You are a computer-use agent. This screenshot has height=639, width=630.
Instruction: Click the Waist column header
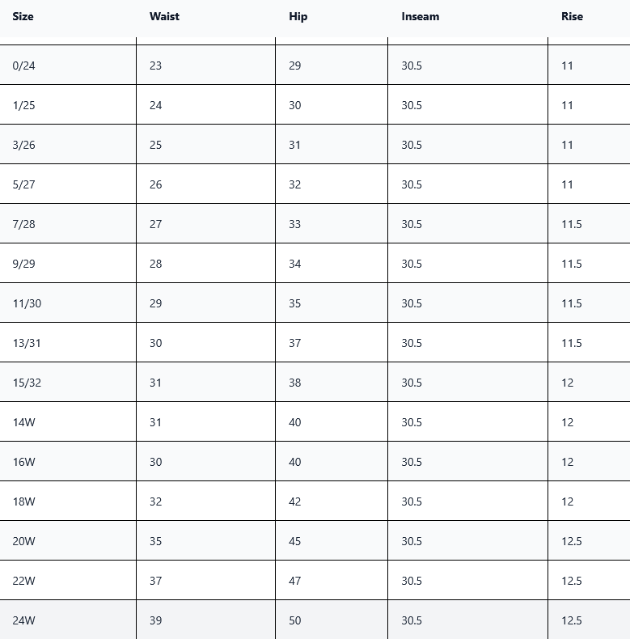[x=164, y=16]
